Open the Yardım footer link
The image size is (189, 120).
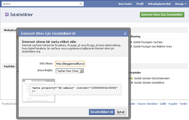183,104
